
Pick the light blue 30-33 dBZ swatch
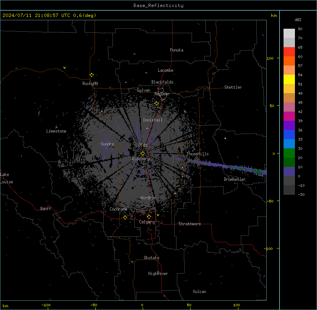coord(289,144)
